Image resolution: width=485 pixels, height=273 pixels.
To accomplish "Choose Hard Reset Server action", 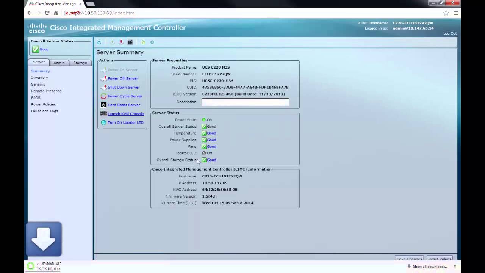I will [x=124, y=105].
